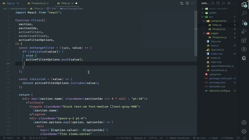Click errors and warnings count in status bar
249x140 pixels.
(x=38, y=138)
